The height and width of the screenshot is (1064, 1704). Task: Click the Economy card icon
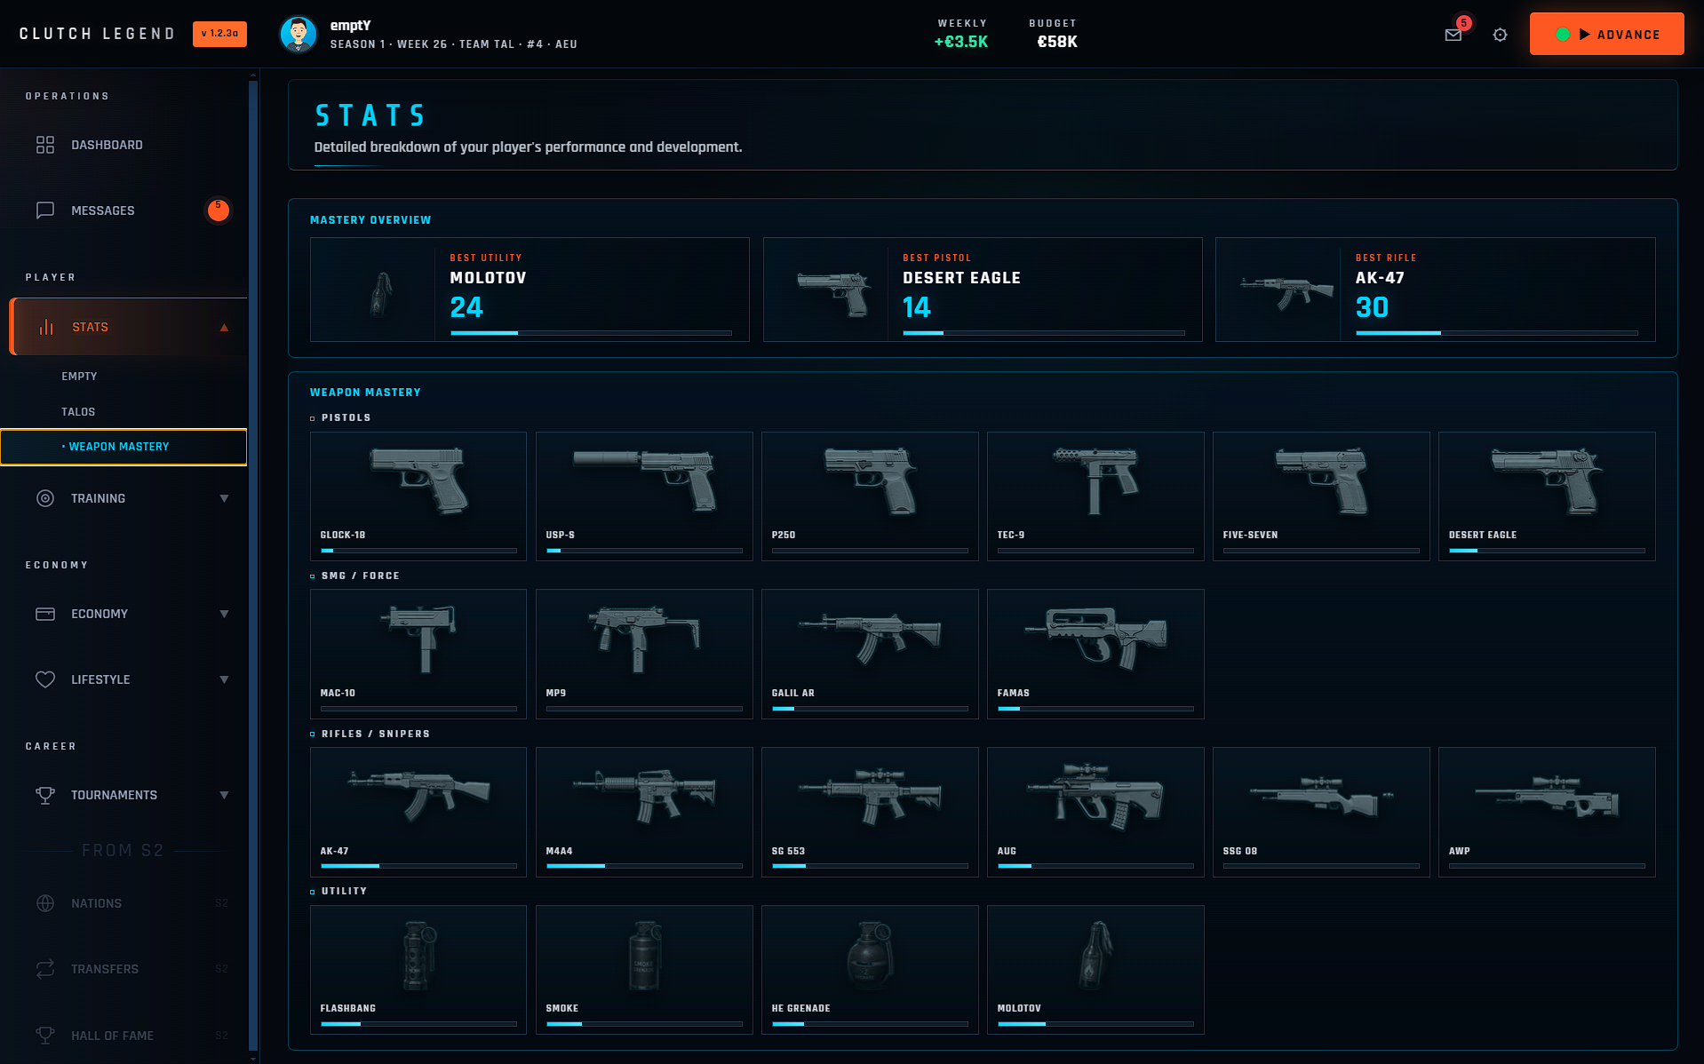click(45, 614)
